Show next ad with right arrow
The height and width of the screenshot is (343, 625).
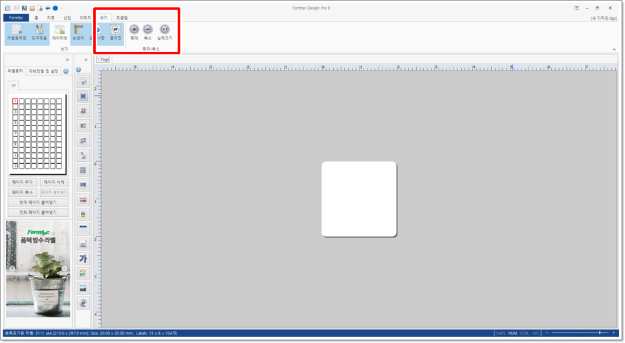tap(64, 269)
